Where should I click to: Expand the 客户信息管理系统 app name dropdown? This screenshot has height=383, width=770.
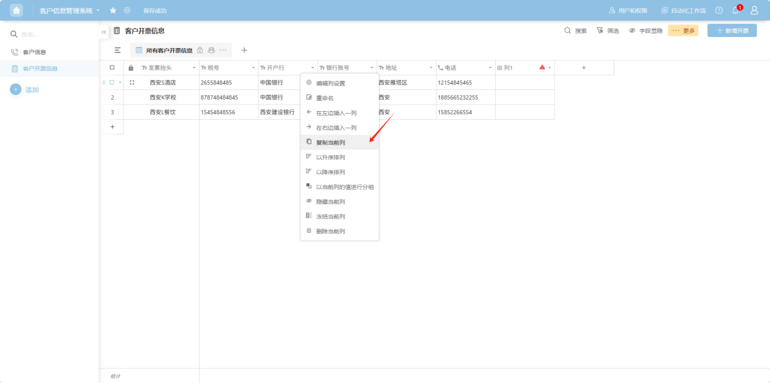97,10
